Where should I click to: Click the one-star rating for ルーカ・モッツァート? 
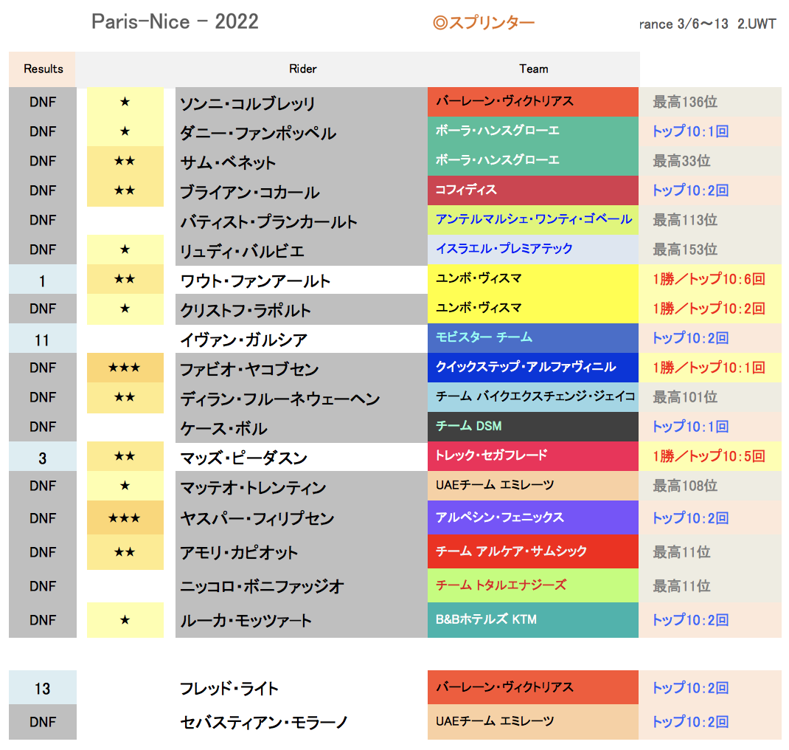click(x=125, y=620)
